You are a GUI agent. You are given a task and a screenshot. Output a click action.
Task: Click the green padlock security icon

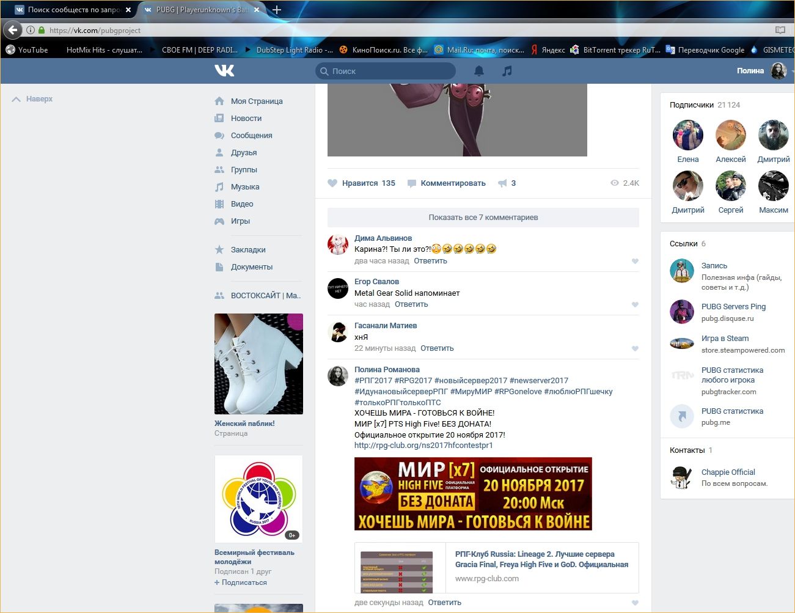pos(42,30)
